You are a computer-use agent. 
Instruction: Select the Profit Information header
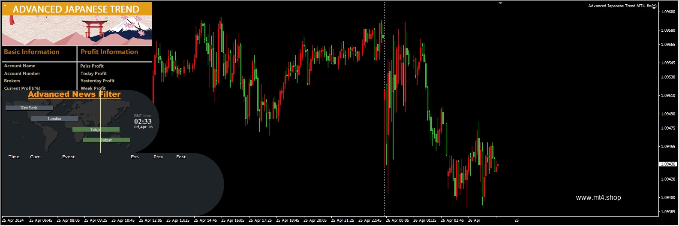click(x=109, y=52)
